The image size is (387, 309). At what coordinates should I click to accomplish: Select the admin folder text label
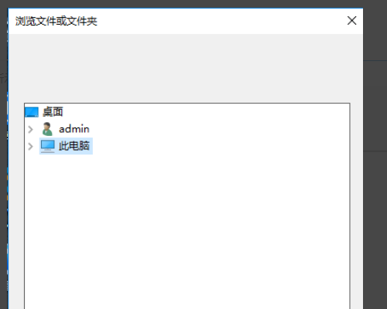(x=74, y=129)
